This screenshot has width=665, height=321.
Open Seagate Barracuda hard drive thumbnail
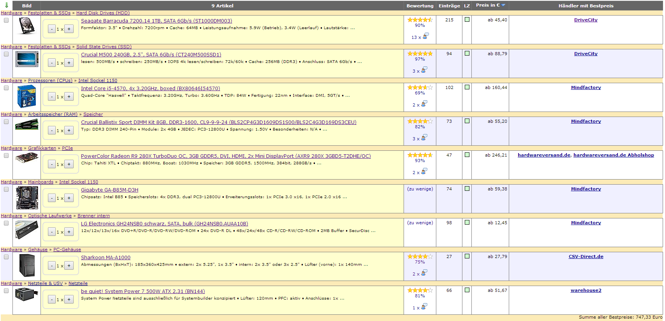[x=26, y=26]
